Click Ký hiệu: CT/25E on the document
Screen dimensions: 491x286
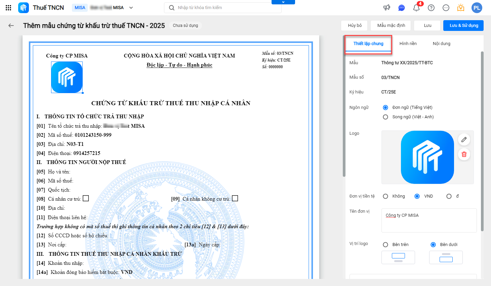276,60
